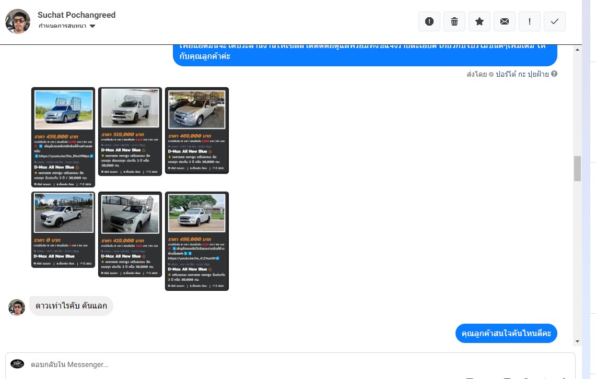The width and height of the screenshot is (596, 379).
Task: Mark conversation as unread with envelope icon
Action: click(505, 21)
